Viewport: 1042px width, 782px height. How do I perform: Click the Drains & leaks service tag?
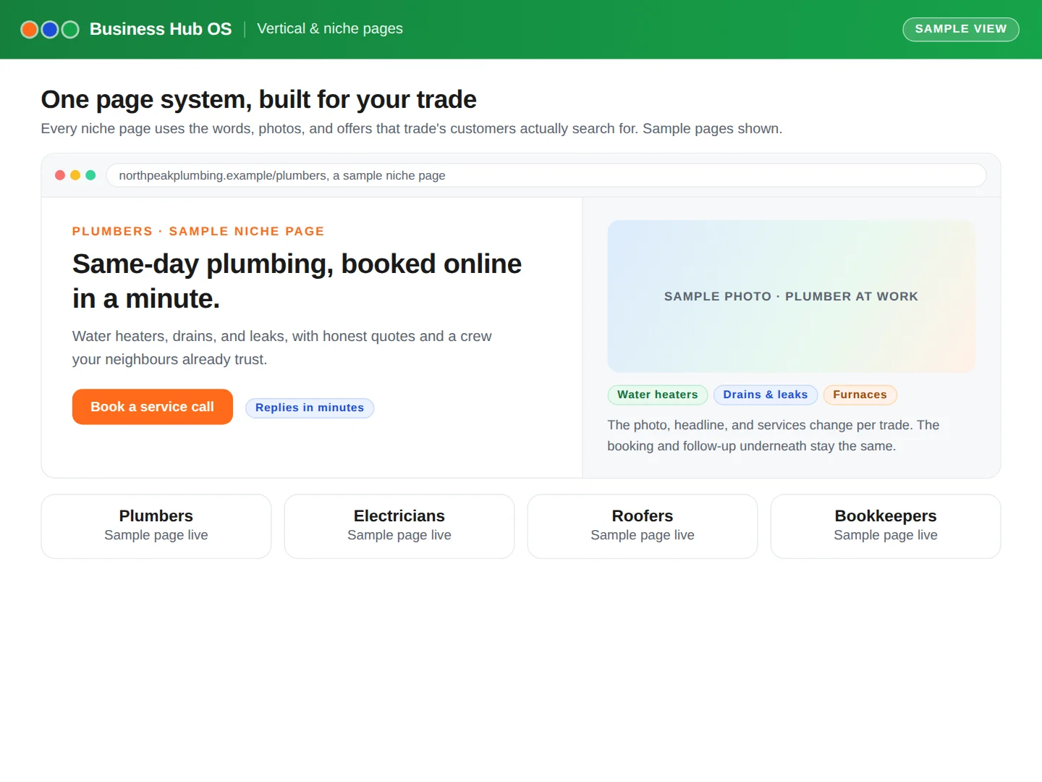[766, 395]
